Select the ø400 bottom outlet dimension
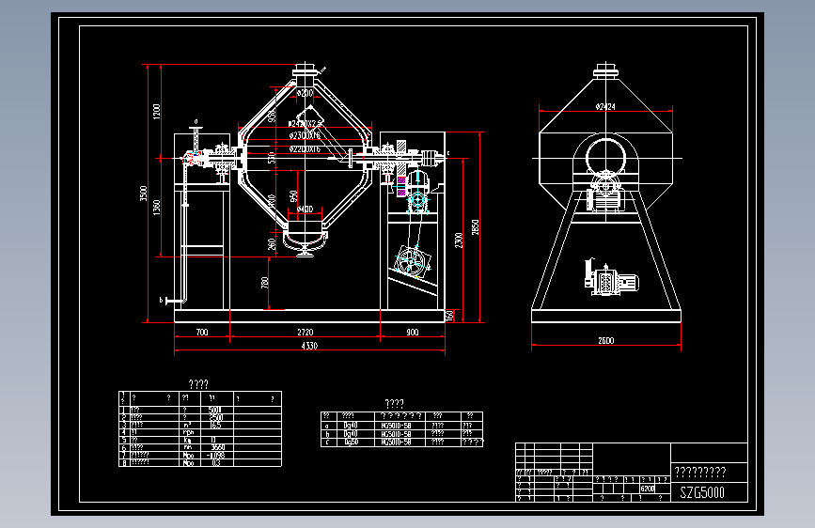 coord(306,209)
